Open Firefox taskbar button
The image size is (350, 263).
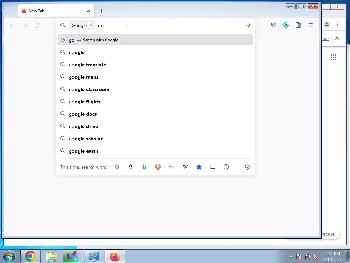115,256
